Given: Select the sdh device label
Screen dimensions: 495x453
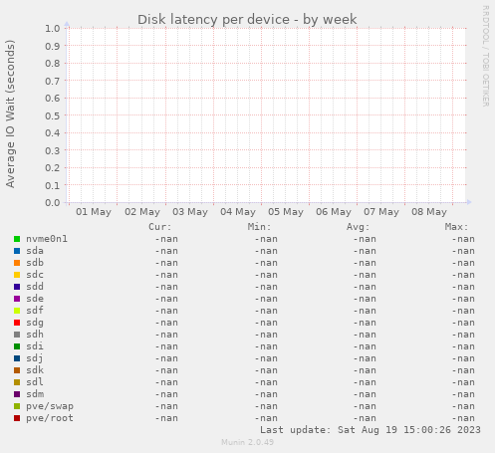Looking at the screenshot, I should 35,335.
